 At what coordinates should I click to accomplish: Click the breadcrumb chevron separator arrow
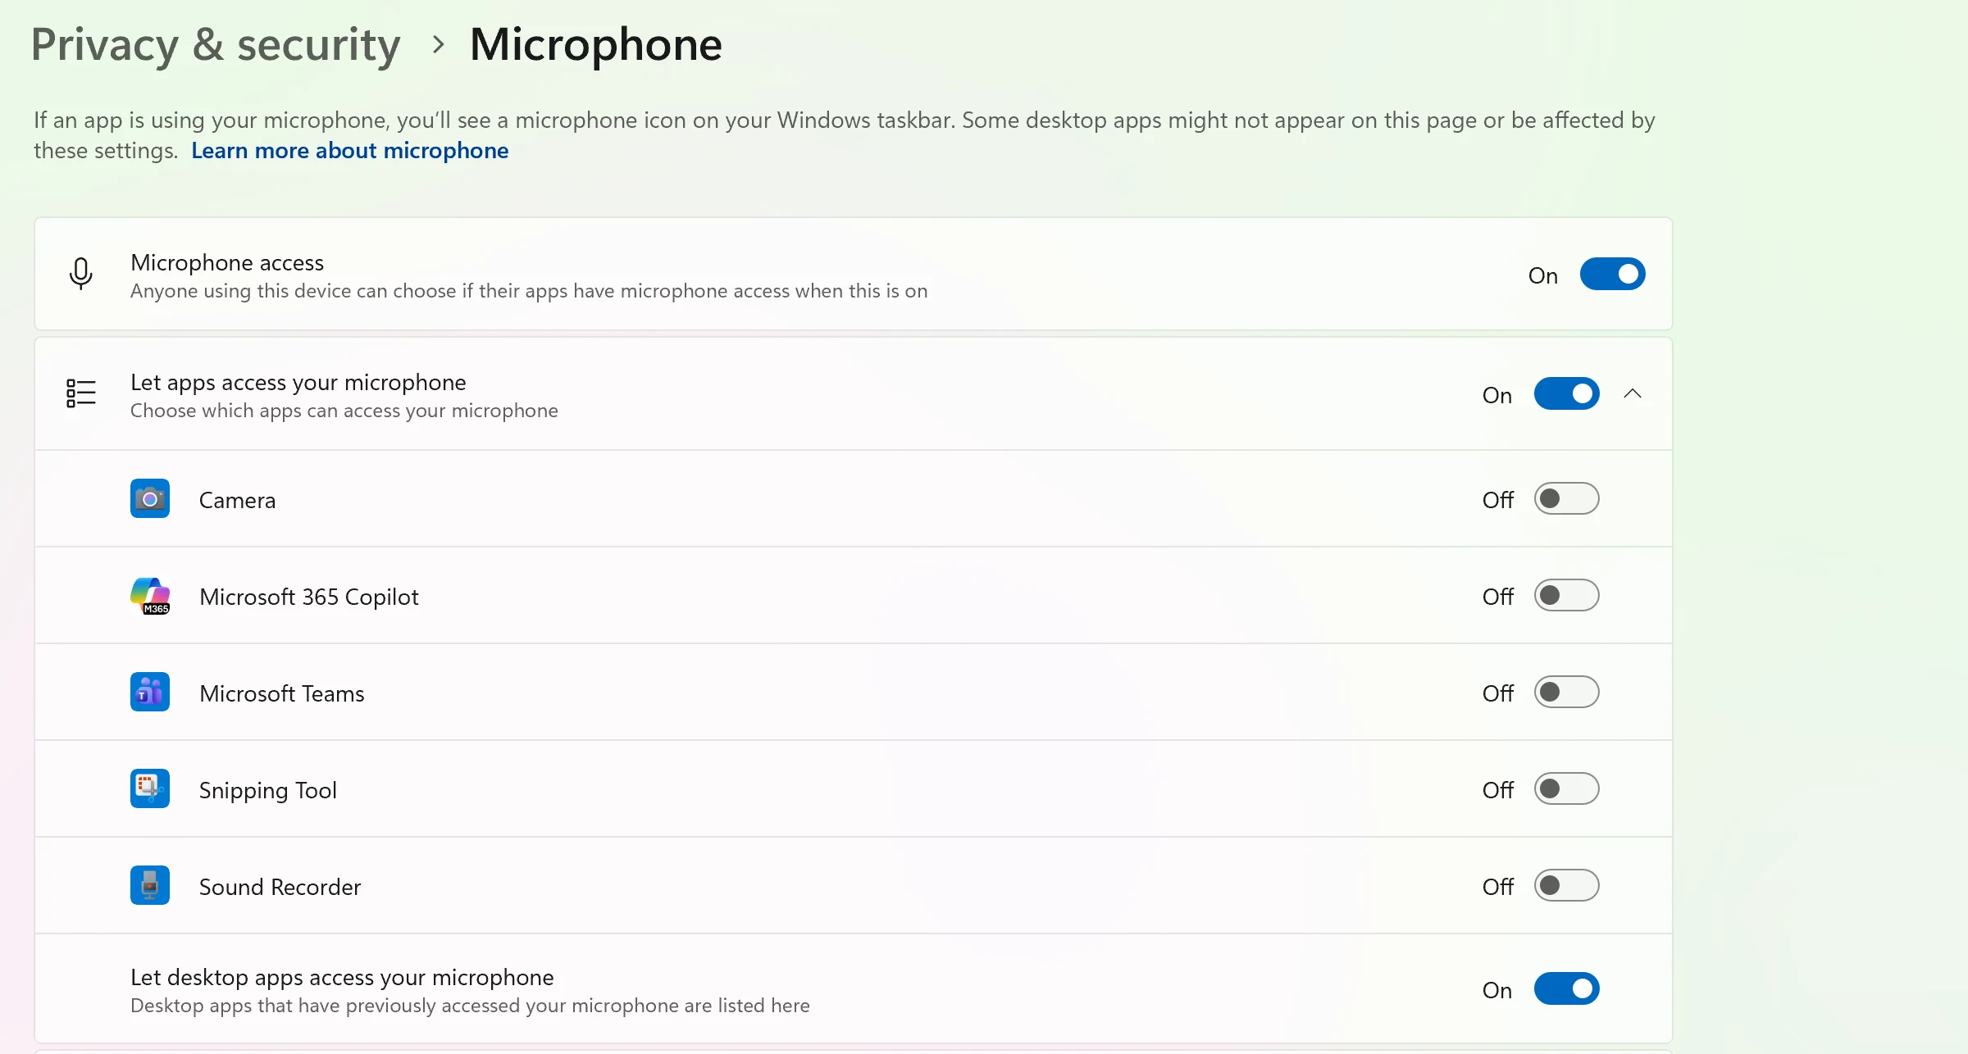(x=438, y=44)
